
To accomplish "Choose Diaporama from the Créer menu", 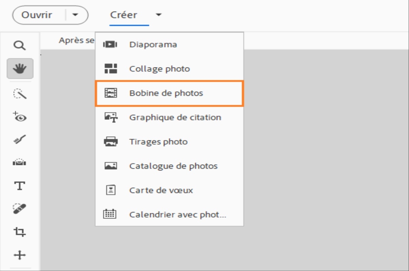I will coord(153,44).
